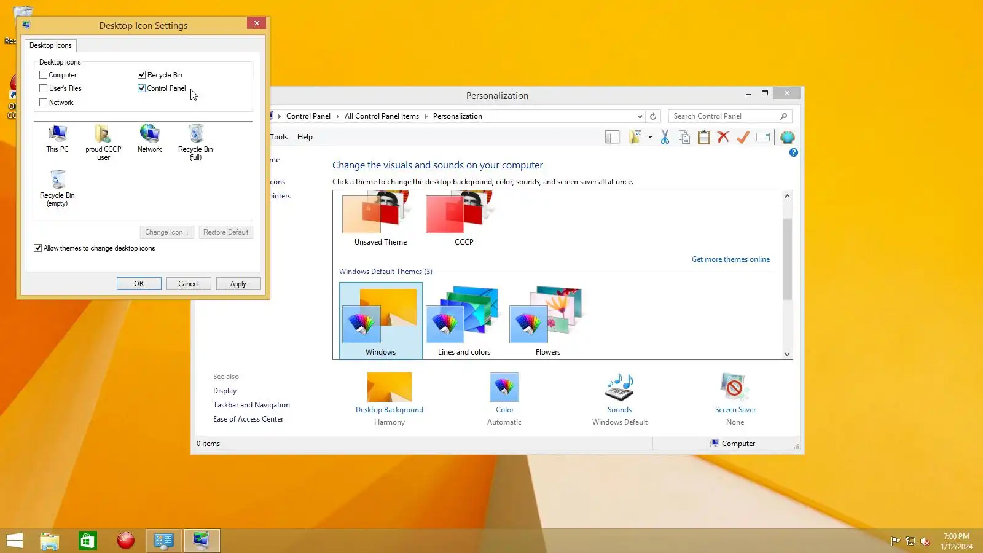Click the taskbar clock showing 7:00 PM

point(957,541)
